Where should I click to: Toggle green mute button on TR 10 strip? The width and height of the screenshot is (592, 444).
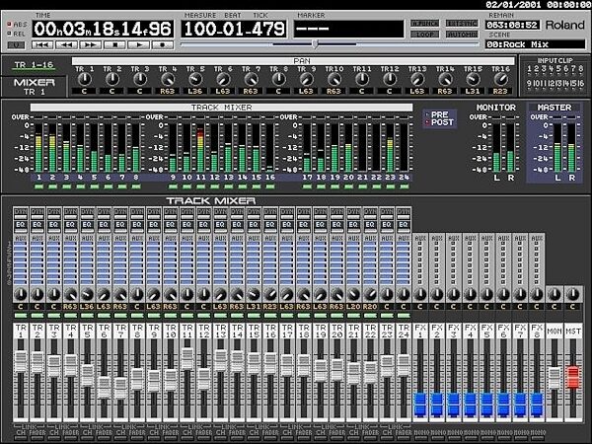pos(171,316)
